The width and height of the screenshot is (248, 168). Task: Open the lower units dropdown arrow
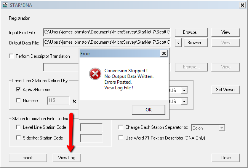coord(184,101)
